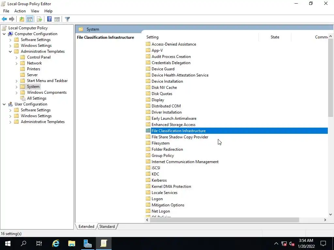The width and height of the screenshot is (334, 250).
Task: Click the Back arrow toolbar icon
Action: click(4, 19)
